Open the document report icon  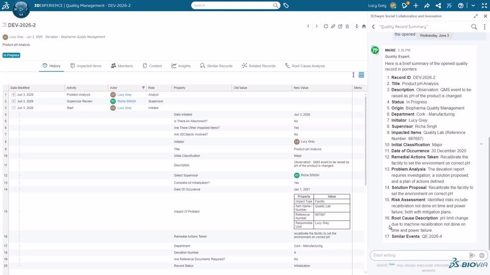tap(347, 26)
